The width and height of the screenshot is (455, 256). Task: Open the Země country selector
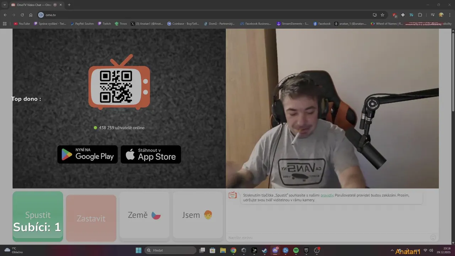point(144,215)
